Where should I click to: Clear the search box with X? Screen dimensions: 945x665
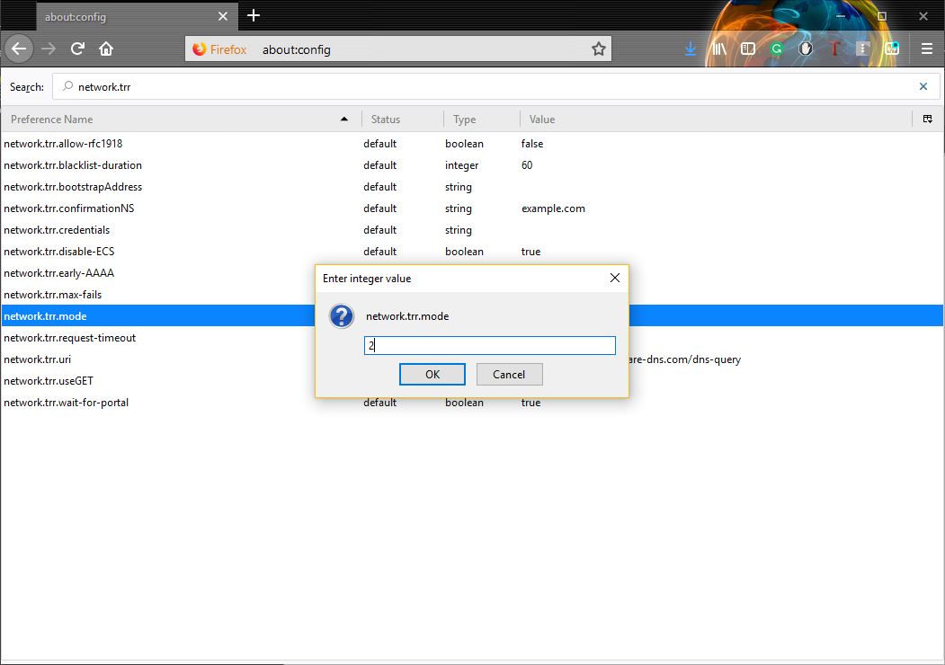pyautogui.click(x=923, y=87)
